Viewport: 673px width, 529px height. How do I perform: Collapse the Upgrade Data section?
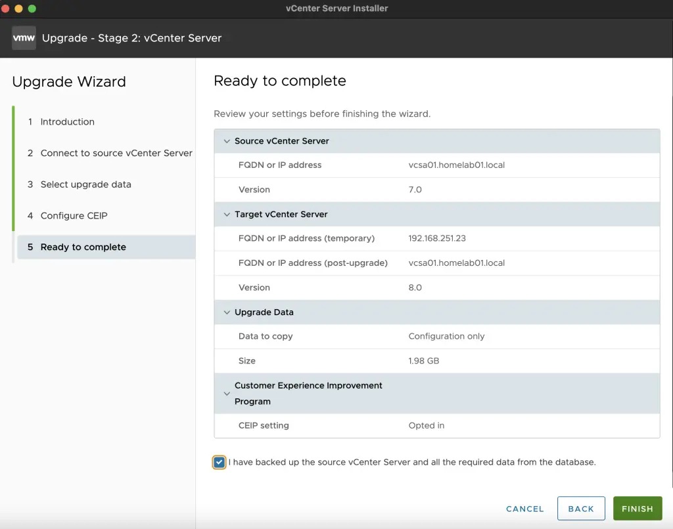pos(227,312)
